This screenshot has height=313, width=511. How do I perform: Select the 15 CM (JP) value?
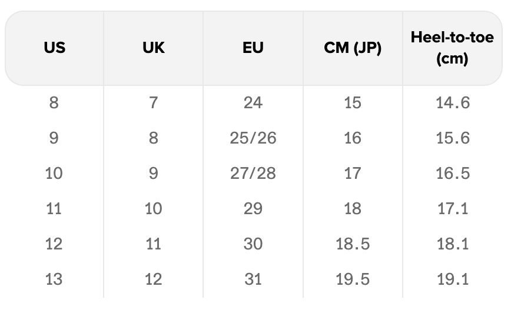click(352, 103)
